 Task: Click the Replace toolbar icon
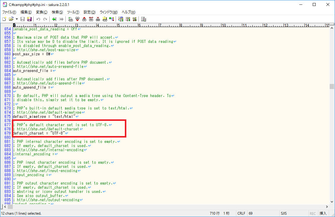click(x=91, y=19)
